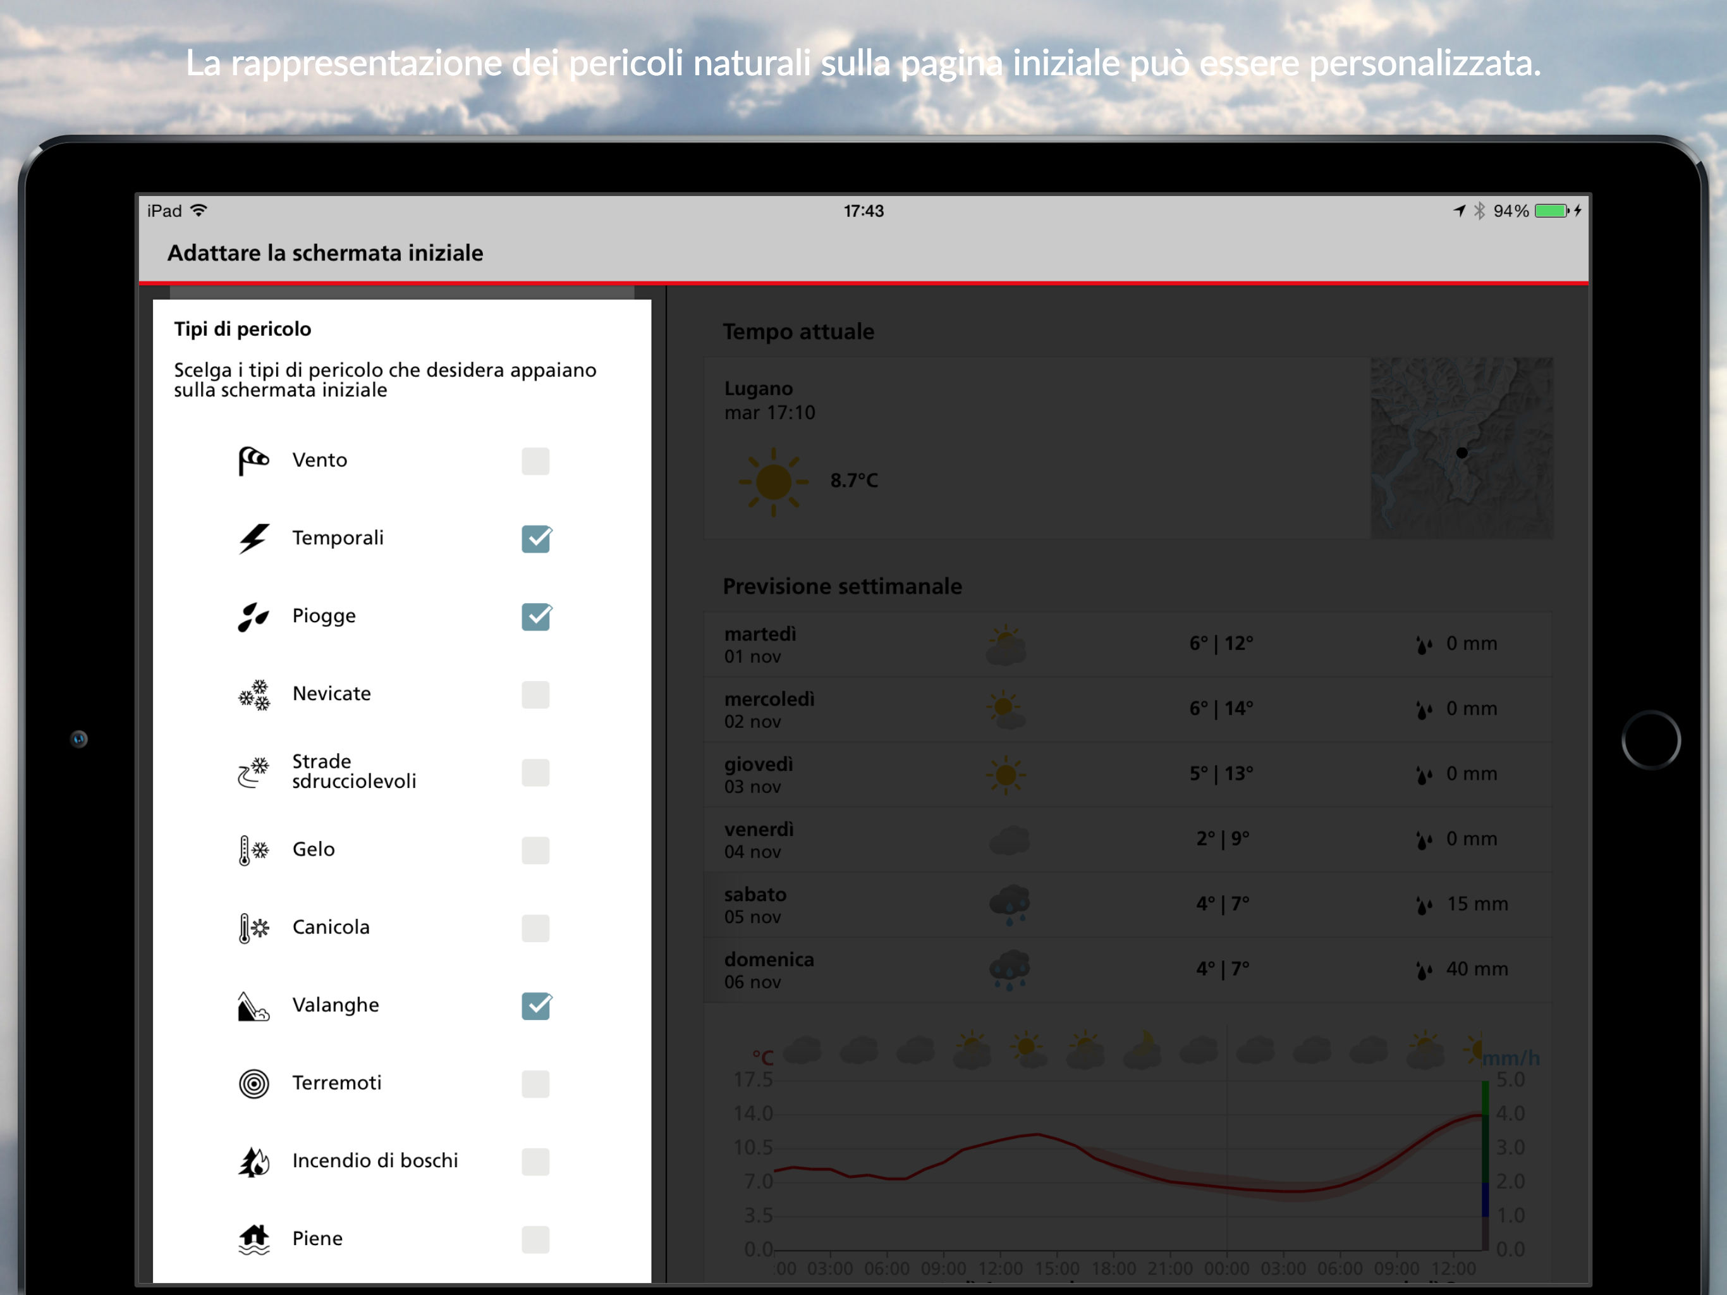1727x1295 pixels.
Task: Click the rain cloud icon for sabato
Action: (x=1009, y=904)
